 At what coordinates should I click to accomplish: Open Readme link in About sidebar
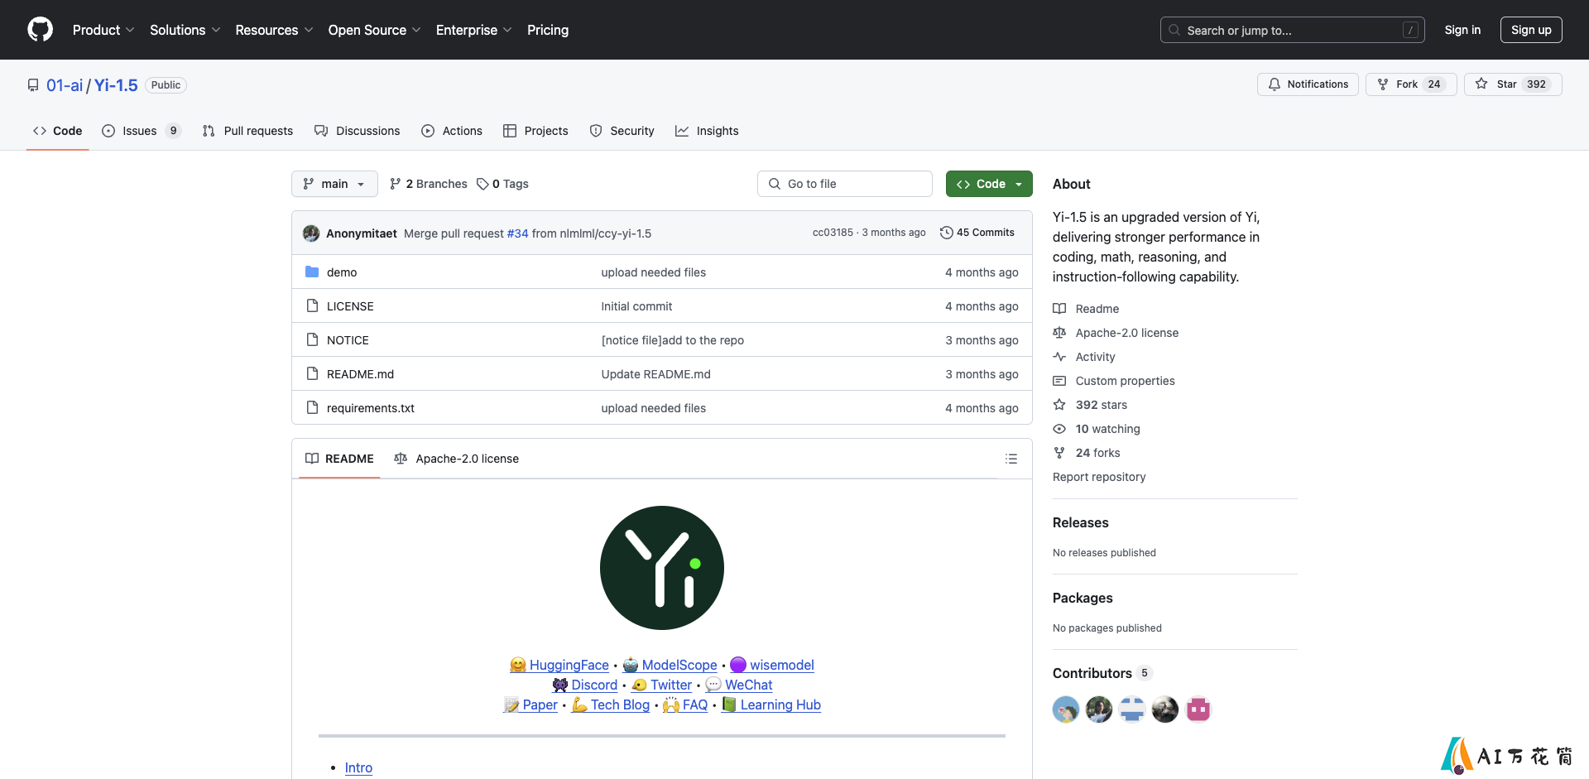1086,309
